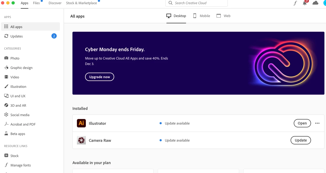The image size is (326, 173).
Task: Click the Social media icon
Action: pyautogui.click(x=6, y=115)
